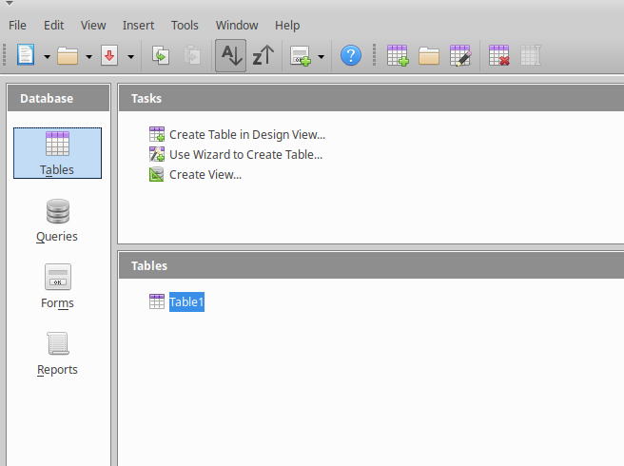Select Tables in Database pane
Image resolution: width=624 pixels, height=466 pixels.
pyautogui.click(x=57, y=153)
